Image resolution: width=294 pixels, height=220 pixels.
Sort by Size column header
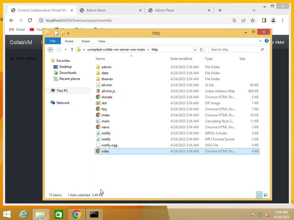[242, 58]
